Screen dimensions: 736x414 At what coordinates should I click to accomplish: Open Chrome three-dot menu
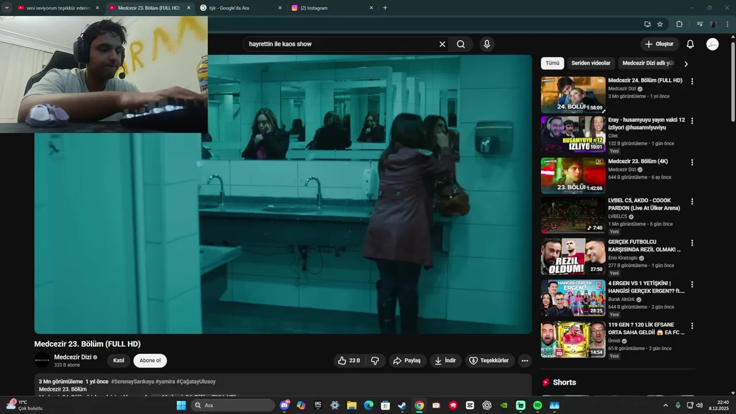click(x=728, y=24)
